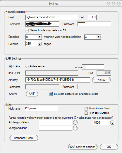Enable Server locatie is op basis van SSL
Image resolution: width=122 pixels, height=154 pixels.
(x=27, y=31)
